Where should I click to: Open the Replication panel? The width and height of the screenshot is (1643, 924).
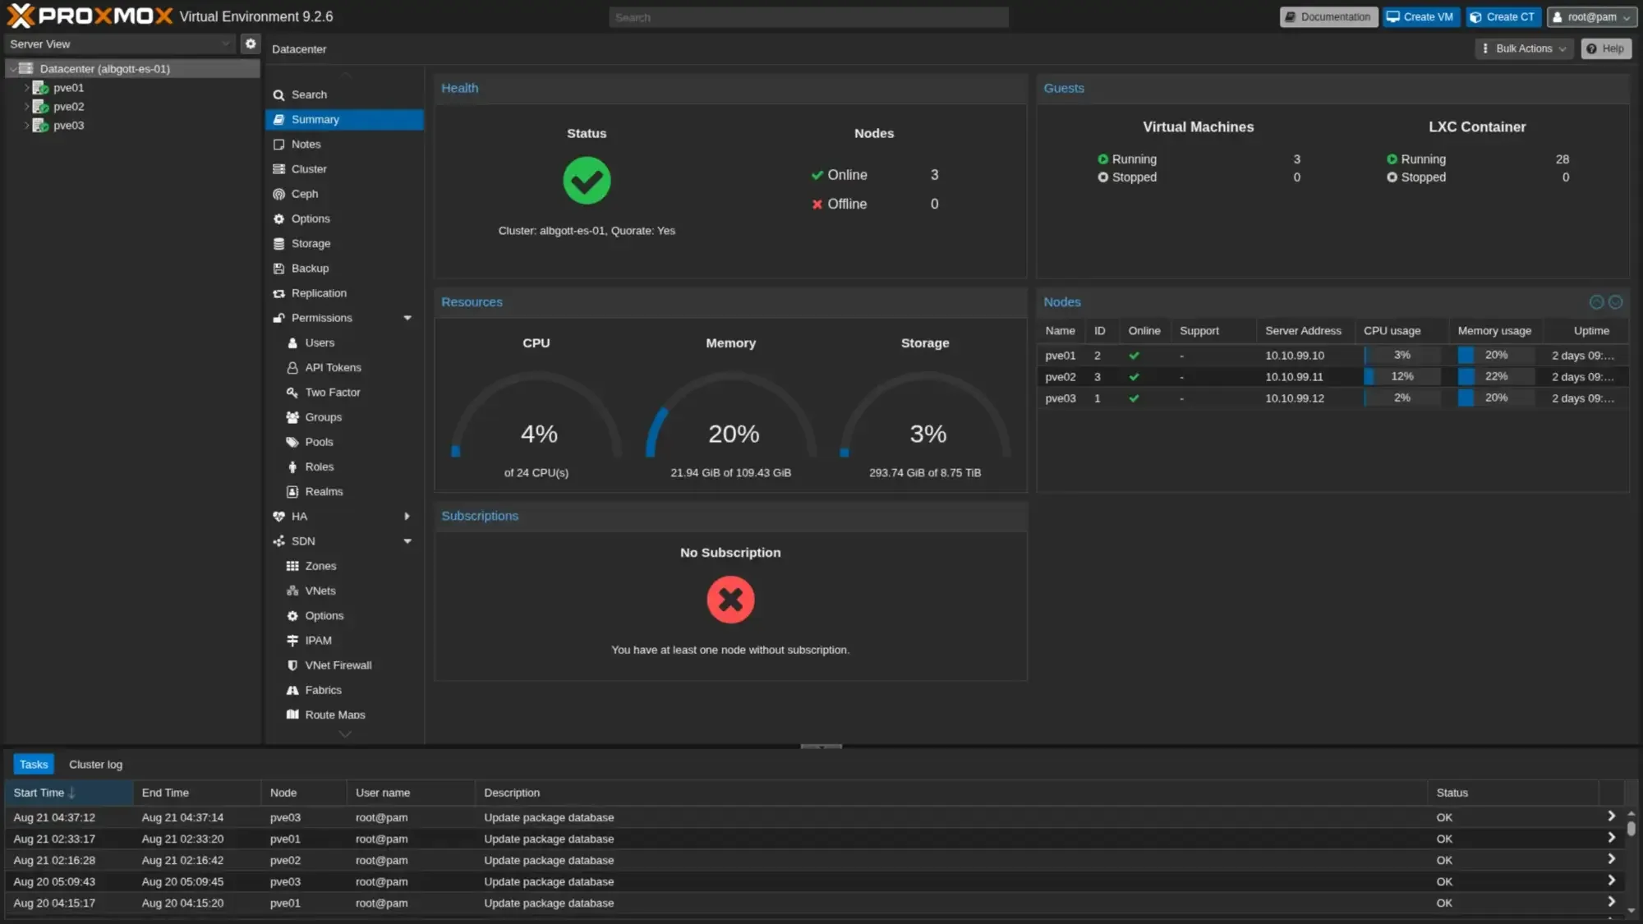[319, 293]
